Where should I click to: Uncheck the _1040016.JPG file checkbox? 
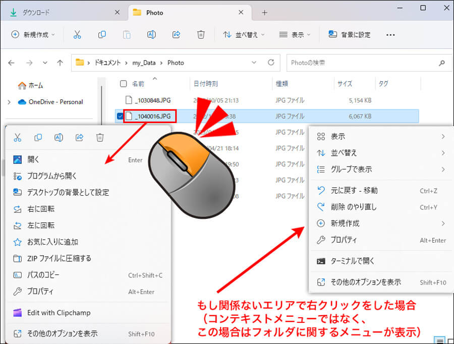(x=120, y=117)
